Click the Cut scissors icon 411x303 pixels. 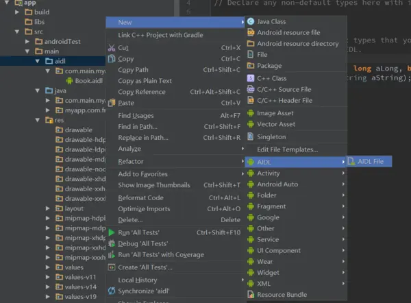click(x=112, y=48)
